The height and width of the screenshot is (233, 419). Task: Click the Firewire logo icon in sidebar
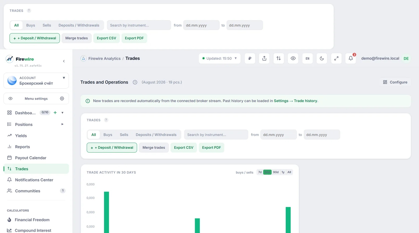(10, 59)
